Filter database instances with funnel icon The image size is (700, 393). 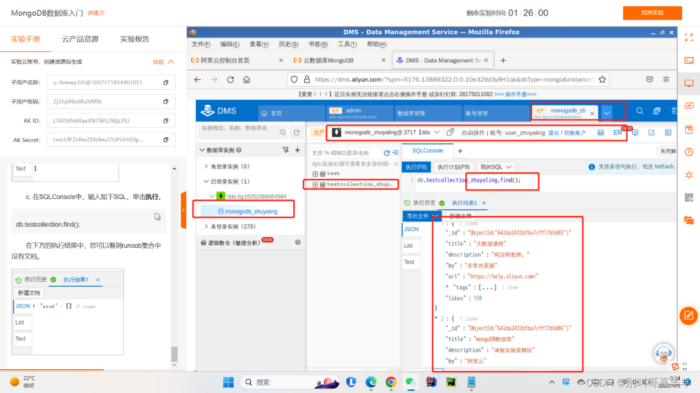pos(286,150)
